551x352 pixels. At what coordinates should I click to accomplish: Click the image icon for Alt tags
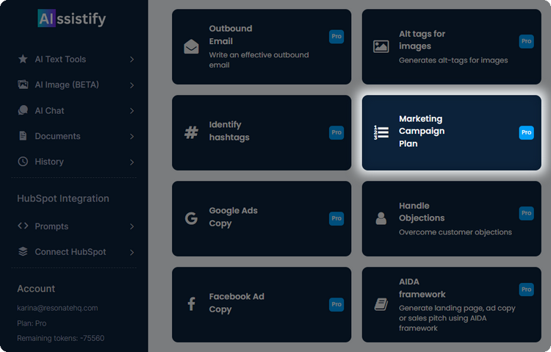[381, 46]
